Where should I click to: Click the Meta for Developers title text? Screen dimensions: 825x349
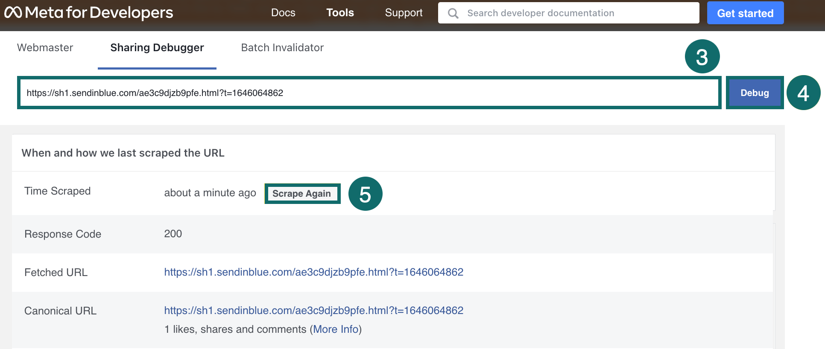pyautogui.click(x=99, y=13)
